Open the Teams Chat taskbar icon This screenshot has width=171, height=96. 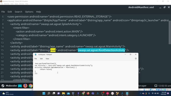click(59, 93)
